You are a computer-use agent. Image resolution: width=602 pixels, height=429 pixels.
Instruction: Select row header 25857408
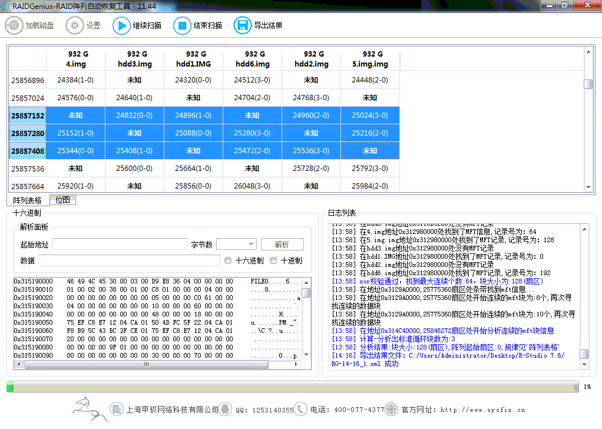(x=28, y=151)
